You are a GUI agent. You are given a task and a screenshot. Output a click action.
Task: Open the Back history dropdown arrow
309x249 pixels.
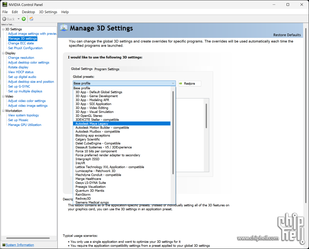tap(19, 19)
